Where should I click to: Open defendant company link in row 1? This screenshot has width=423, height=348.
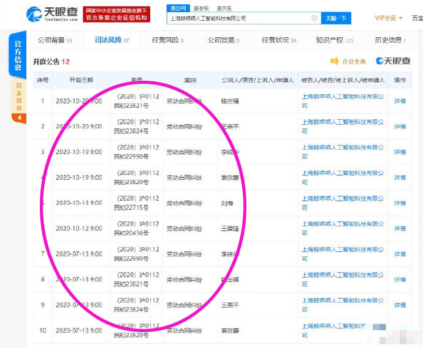pyautogui.click(x=343, y=101)
